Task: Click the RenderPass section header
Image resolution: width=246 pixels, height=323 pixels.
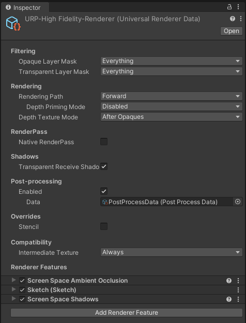Action: 29,132
